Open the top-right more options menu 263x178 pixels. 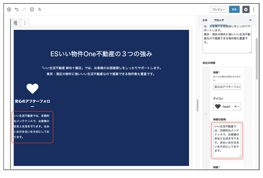click(x=254, y=10)
